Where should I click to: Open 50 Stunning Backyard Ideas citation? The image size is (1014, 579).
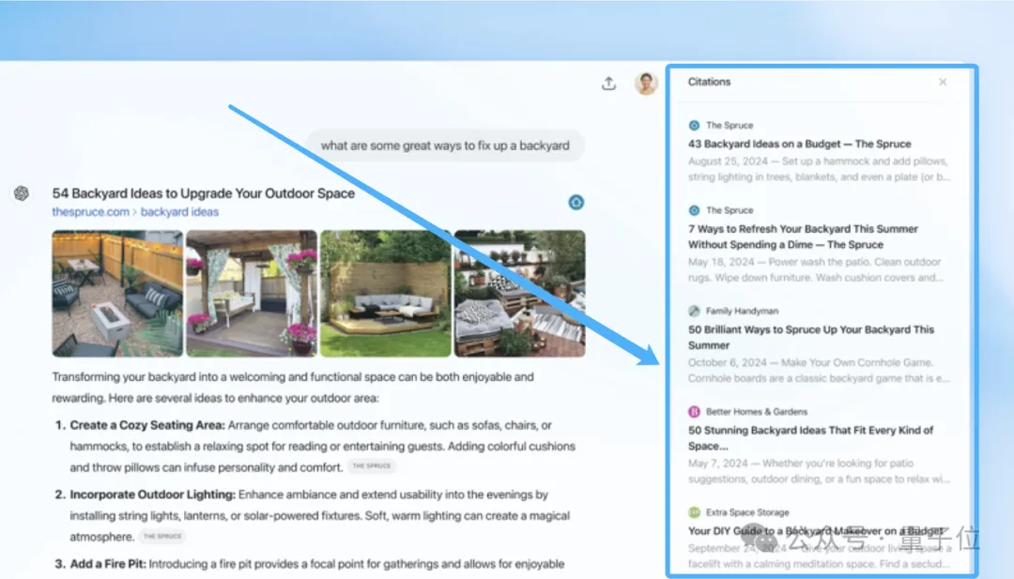810,438
